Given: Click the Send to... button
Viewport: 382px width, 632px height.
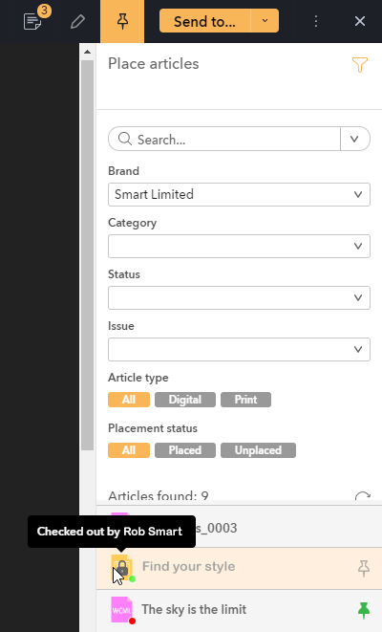Looking at the screenshot, I should pos(205,21).
